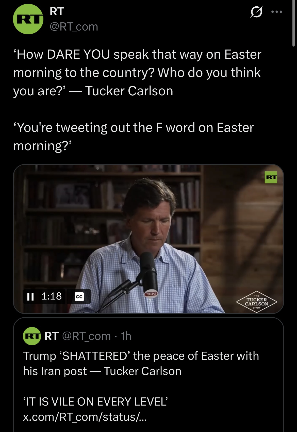Tap 'IT IS VILE ON EVERY LEVEL' text

tap(95, 402)
